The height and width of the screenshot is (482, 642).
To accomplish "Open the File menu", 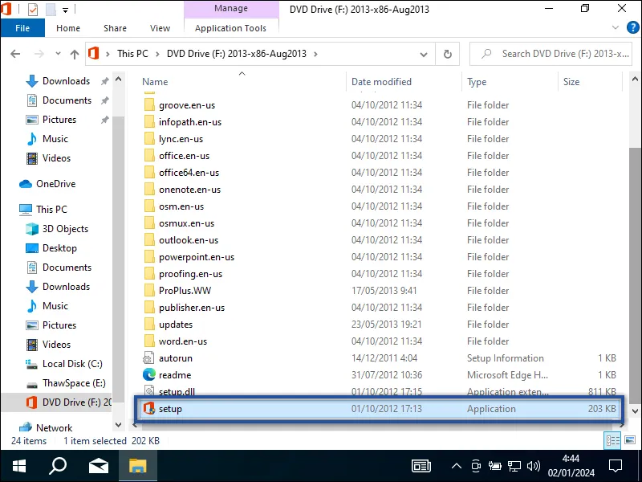I will click(22, 27).
